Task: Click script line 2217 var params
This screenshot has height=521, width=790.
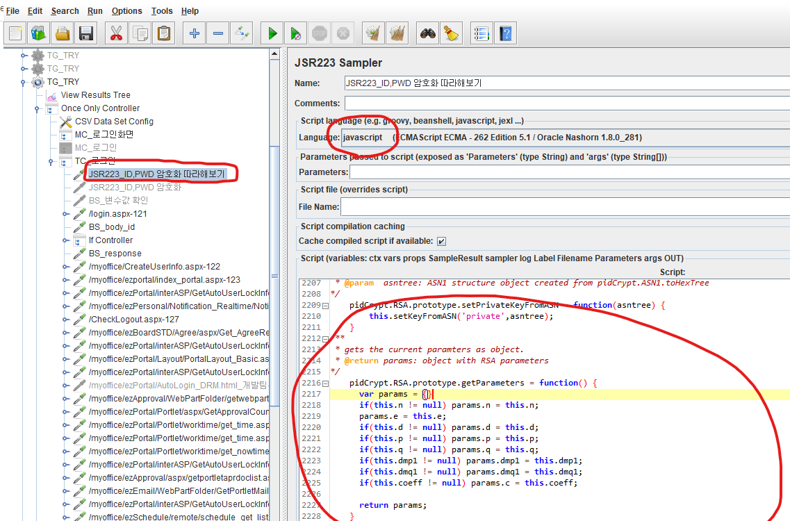Action: tap(395, 394)
